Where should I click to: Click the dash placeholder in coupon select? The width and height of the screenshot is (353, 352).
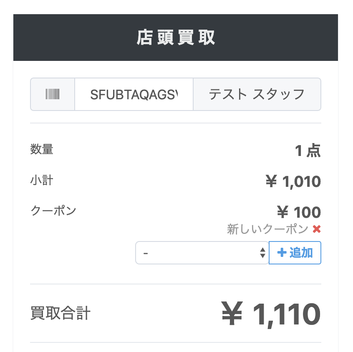[x=146, y=254]
